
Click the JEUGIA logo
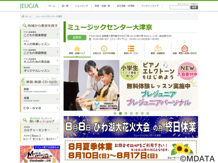tap(29, 6)
